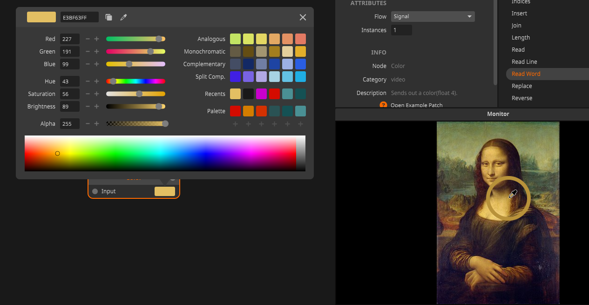Click the Green slider handle
589x305 pixels.
point(150,52)
